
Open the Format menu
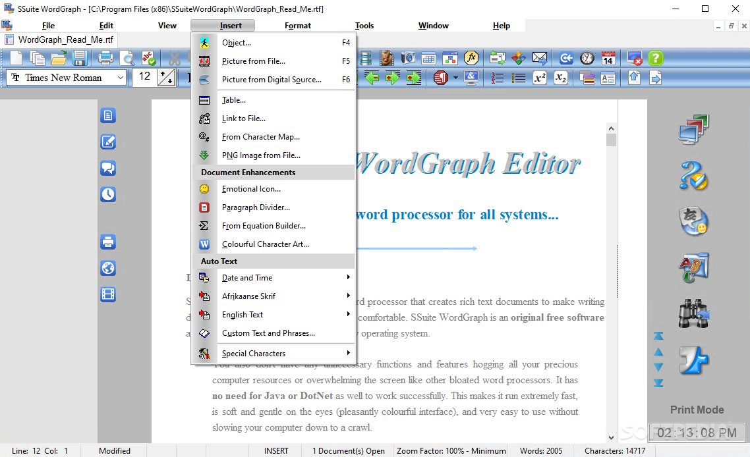tap(297, 25)
